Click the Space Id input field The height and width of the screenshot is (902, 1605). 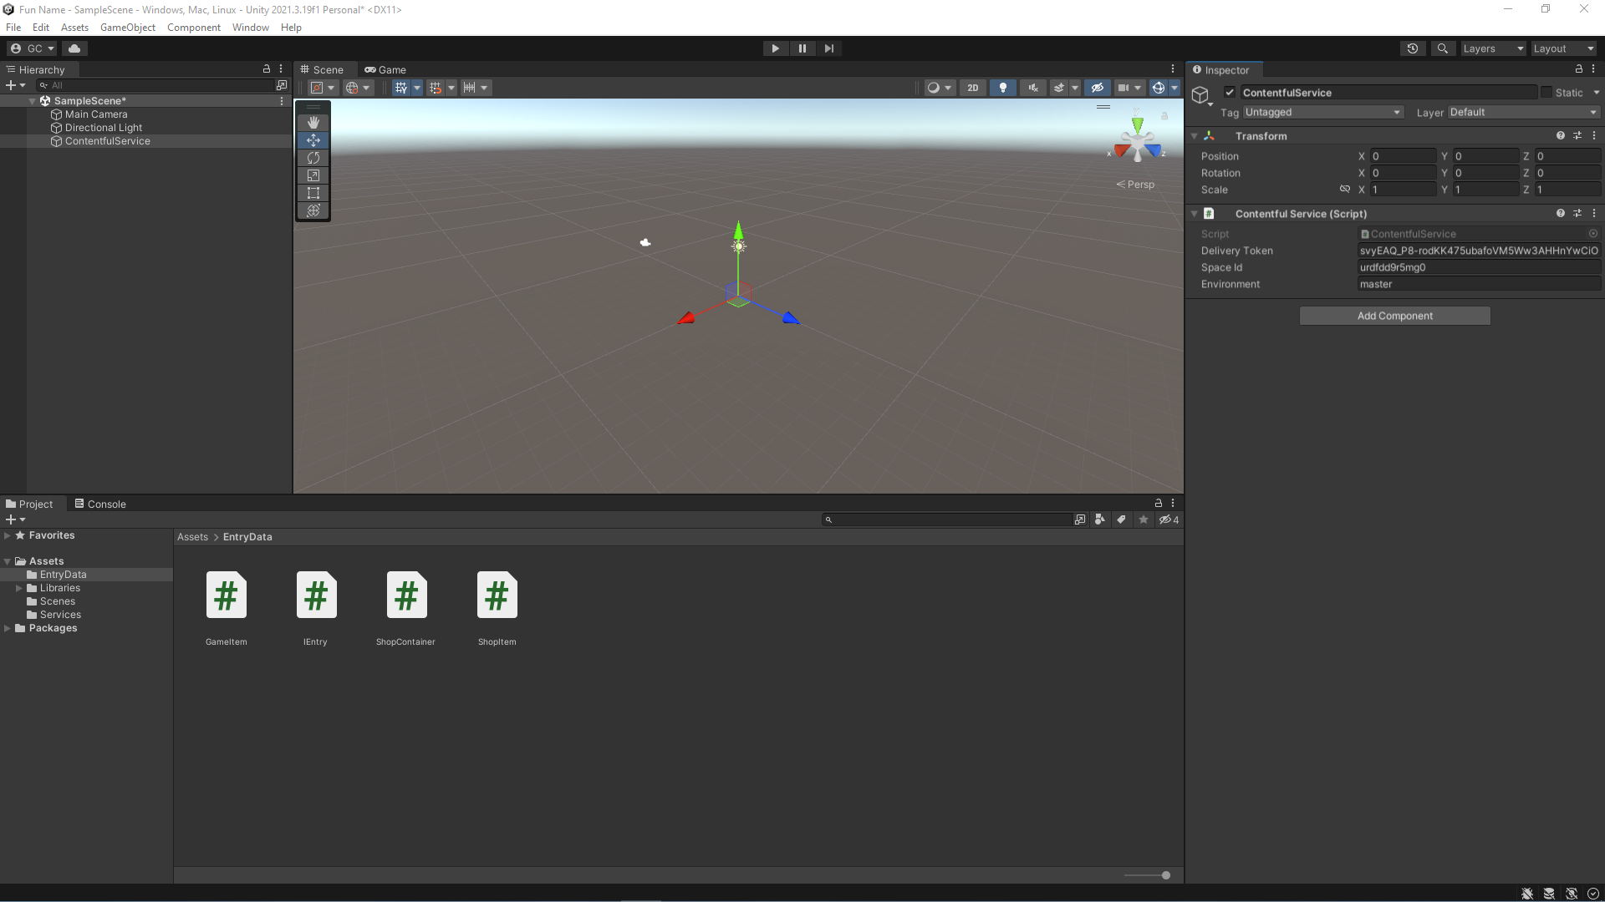tap(1478, 267)
